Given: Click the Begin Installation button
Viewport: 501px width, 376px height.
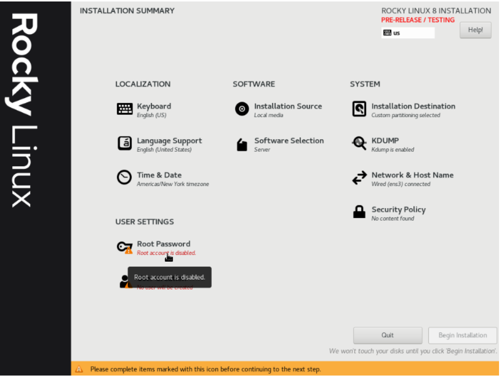Looking at the screenshot, I should point(463,335).
